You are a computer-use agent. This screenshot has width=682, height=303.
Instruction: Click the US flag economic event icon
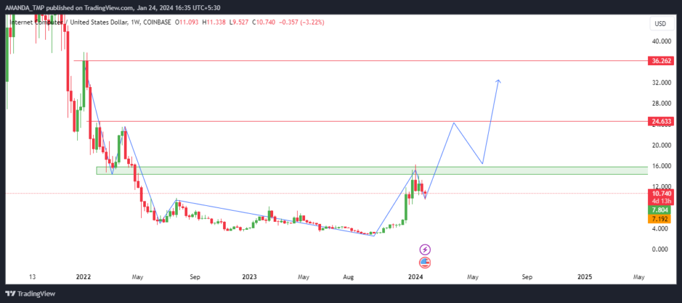click(x=425, y=262)
